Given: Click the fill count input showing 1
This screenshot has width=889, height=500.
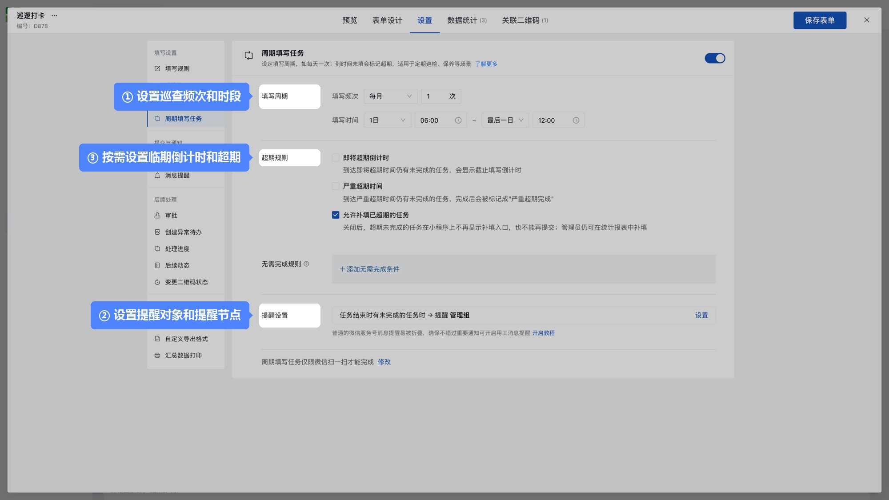Looking at the screenshot, I should coord(441,96).
